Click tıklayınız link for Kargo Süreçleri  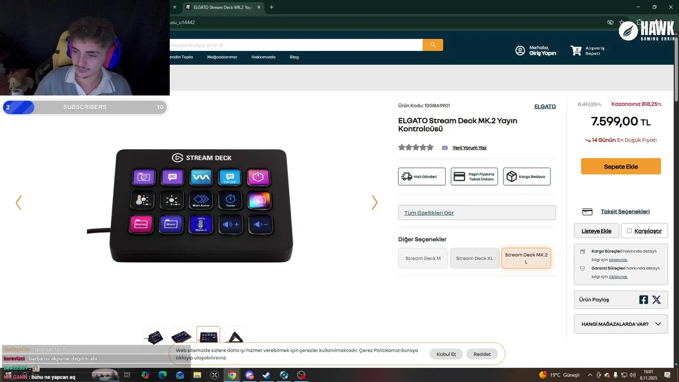coord(618,260)
